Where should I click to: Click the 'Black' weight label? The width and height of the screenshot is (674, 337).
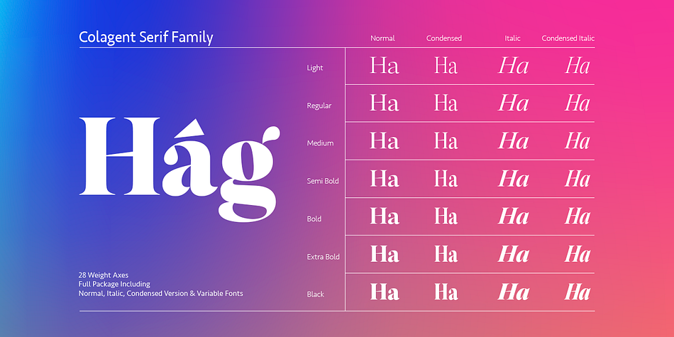click(x=316, y=294)
